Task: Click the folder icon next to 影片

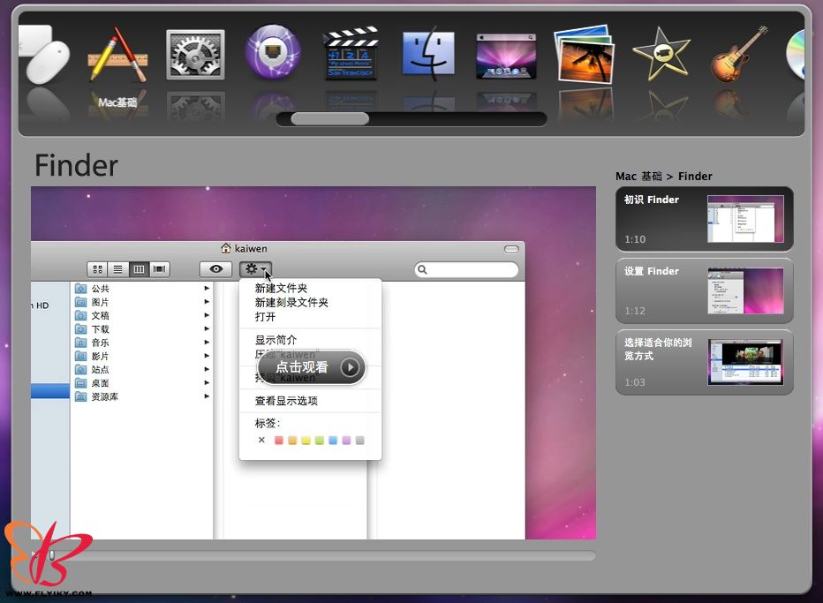Action: point(81,356)
